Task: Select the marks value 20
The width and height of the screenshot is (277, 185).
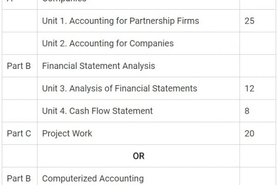Action: [249, 134]
